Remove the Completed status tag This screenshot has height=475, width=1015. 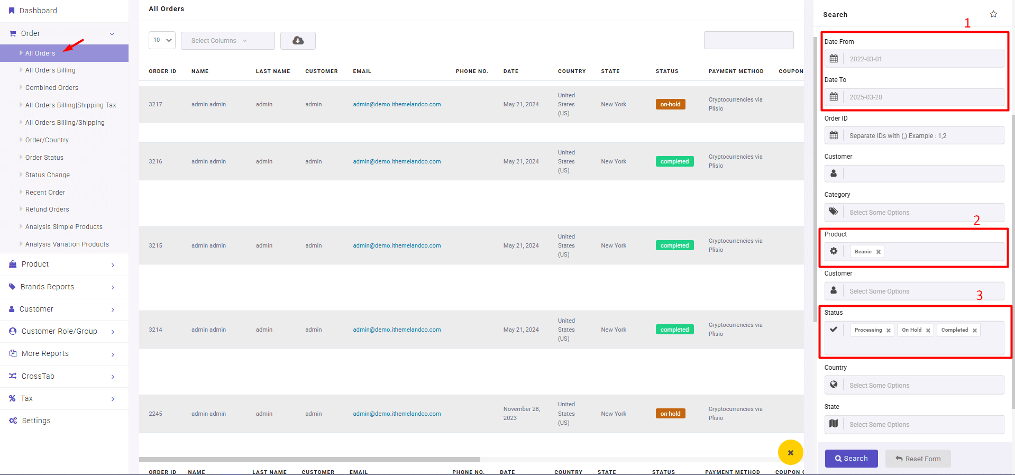click(975, 330)
